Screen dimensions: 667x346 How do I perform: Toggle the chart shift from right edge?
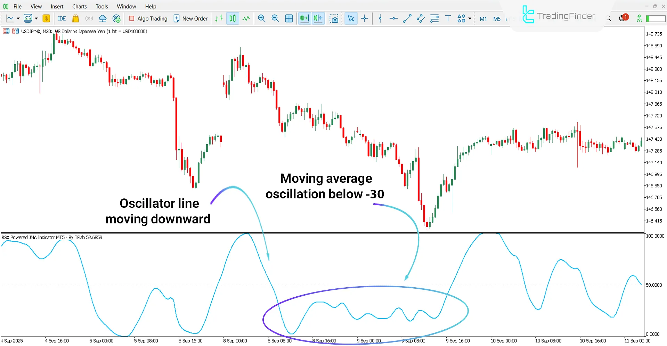tap(318, 18)
